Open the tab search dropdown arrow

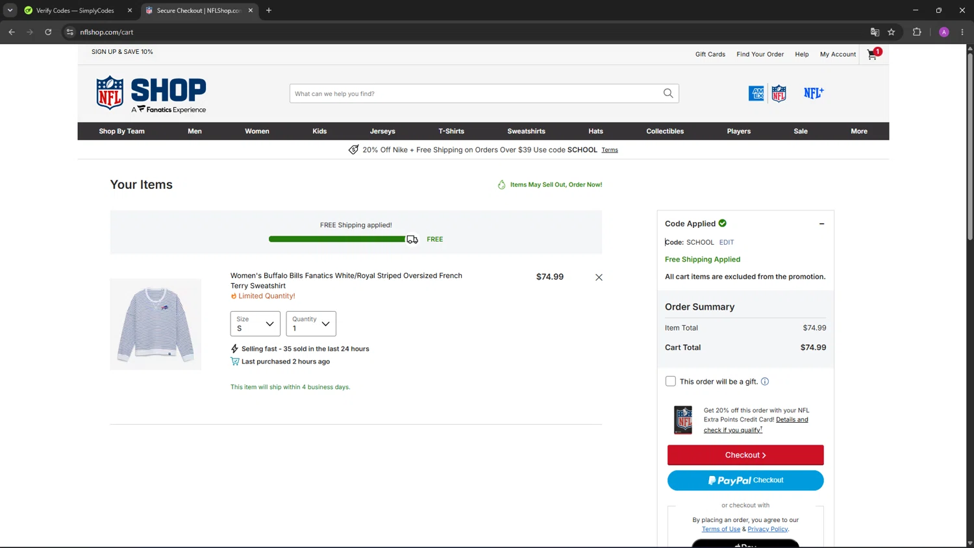(x=10, y=10)
